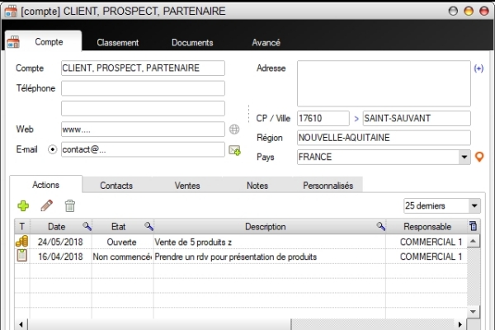Viewport: 495px width, 330px height.
Task: Open the Contacts tab
Action: (x=116, y=186)
